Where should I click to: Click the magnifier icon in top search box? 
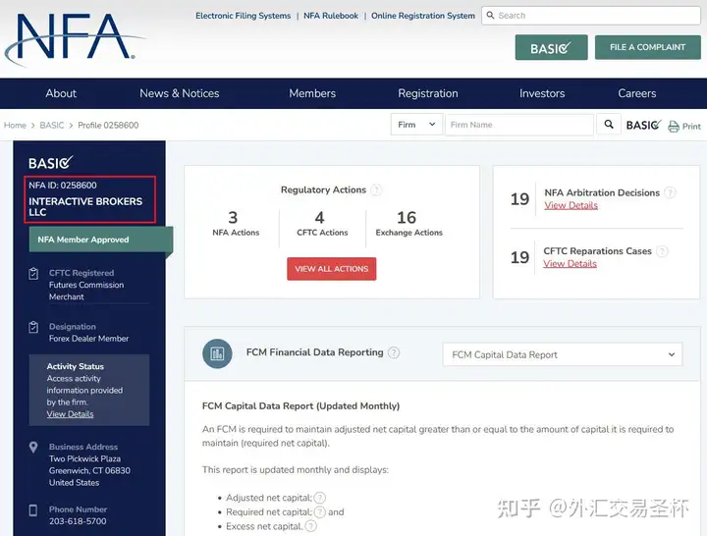click(x=490, y=16)
